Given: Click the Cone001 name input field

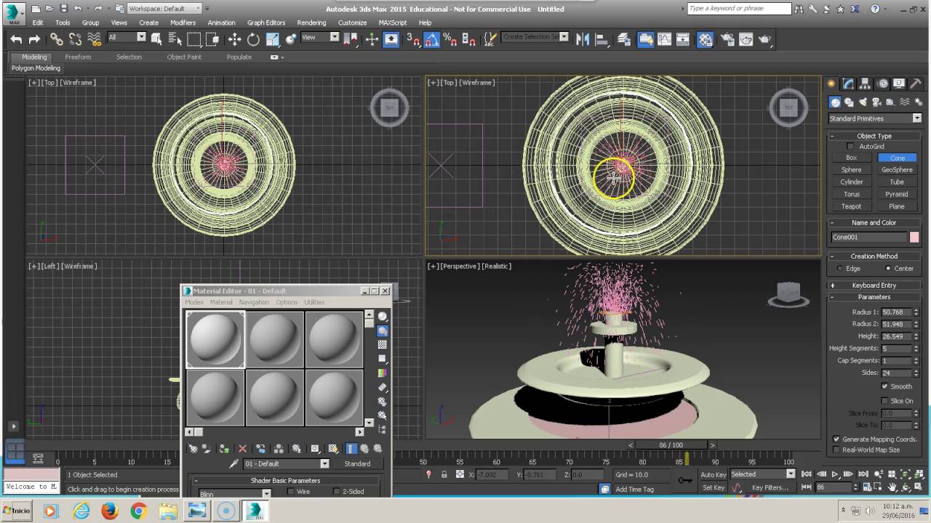Looking at the screenshot, I should coord(869,237).
